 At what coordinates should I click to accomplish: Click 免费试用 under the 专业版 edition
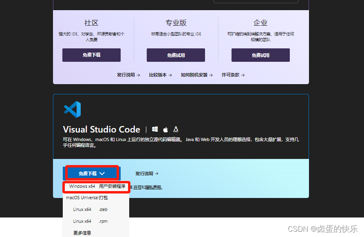(176, 55)
